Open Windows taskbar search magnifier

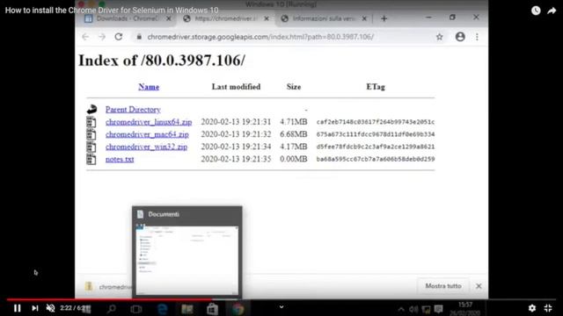coord(112,308)
